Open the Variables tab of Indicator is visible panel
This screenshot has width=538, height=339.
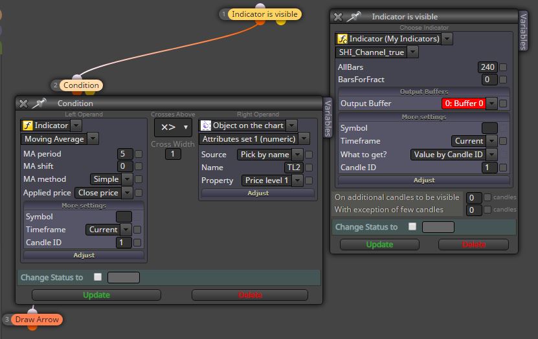pos(523,32)
